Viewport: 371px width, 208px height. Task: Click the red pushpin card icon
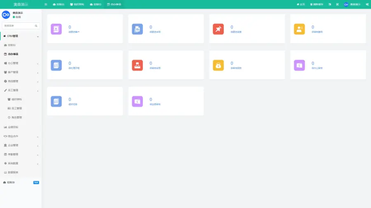point(218,29)
